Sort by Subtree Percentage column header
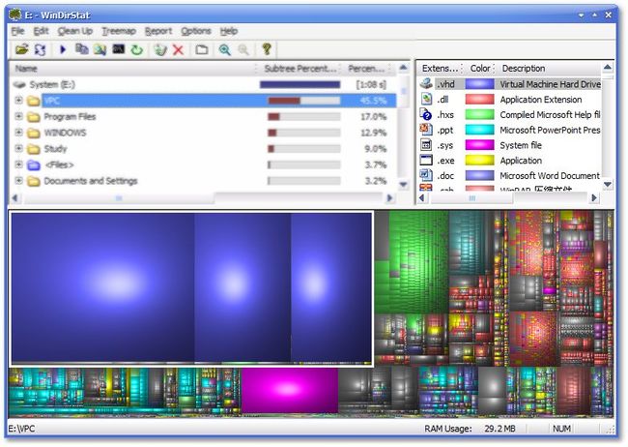Viewport: 628px width, 447px height. (299, 69)
